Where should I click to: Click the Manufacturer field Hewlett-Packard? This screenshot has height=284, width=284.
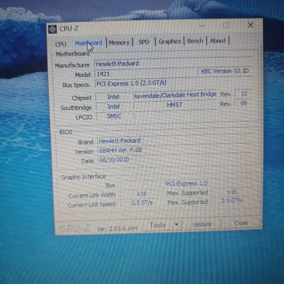pyautogui.click(x=173, y=63)
